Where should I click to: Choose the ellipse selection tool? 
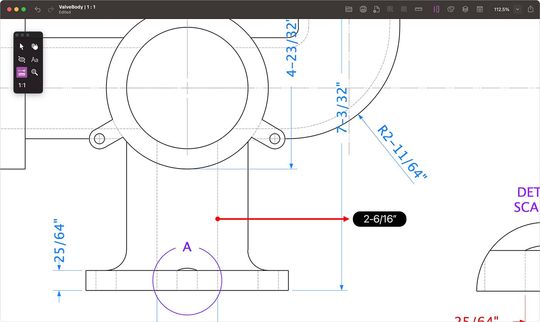(22, 59)
